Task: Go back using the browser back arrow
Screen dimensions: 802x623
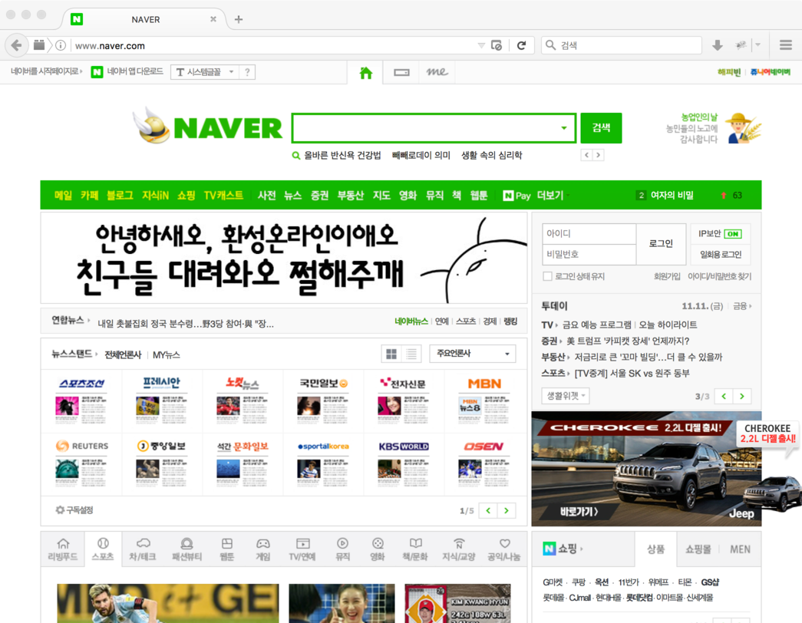Action: coord(16,45)
